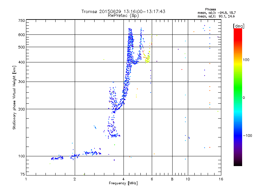Click the "Frequency [MHz]" axis label
This screenshot has height=195, width=260.
click(x=123, y=183)
